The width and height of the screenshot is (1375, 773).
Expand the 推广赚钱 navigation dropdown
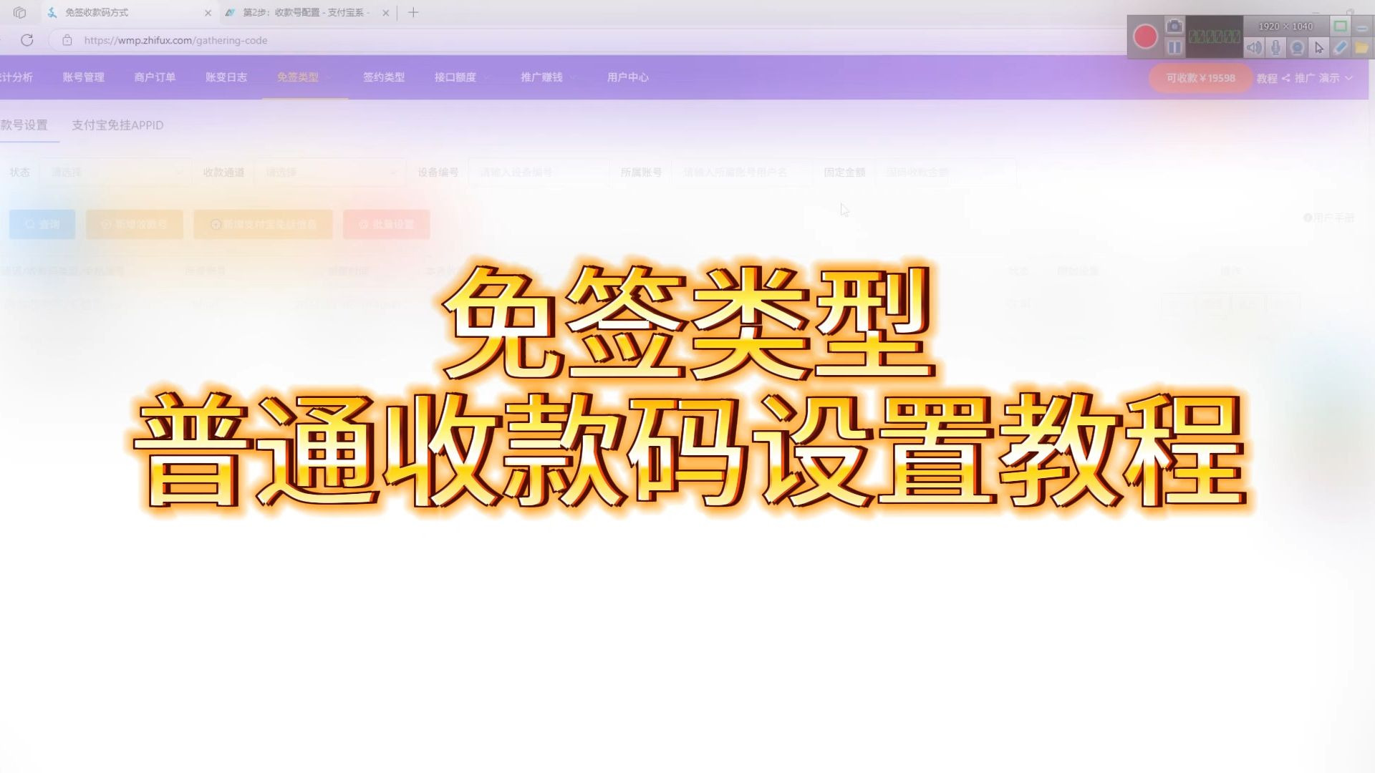coord(548,77)
